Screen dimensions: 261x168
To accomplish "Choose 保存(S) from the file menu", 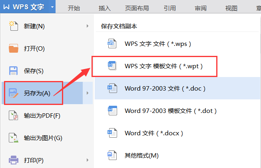I will click(47, 71).
